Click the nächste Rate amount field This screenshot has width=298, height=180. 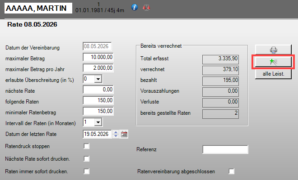pyautogui.click(x=98, y=90)
